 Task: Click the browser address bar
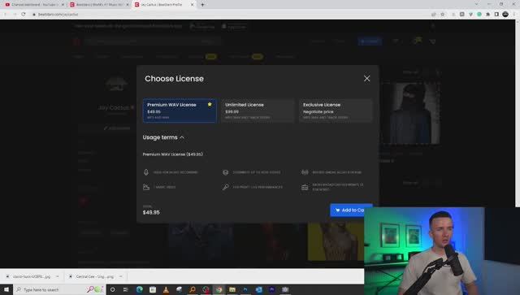[229, 15]
